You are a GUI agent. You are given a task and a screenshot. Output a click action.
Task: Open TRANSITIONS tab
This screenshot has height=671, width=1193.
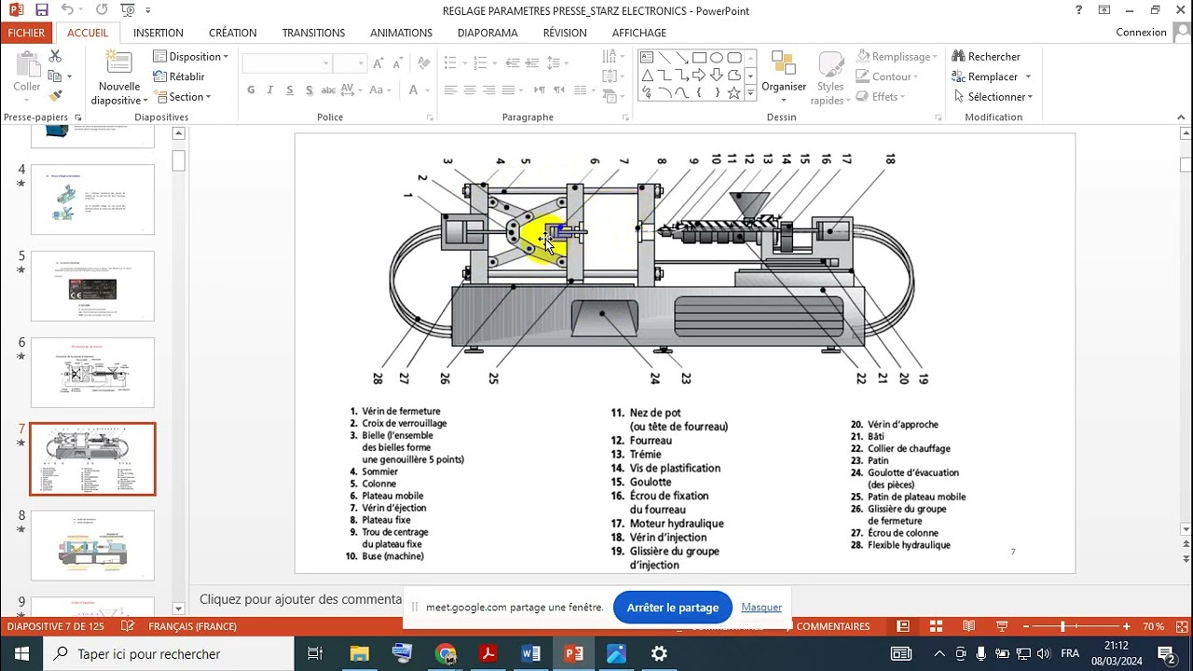(314, 33)
